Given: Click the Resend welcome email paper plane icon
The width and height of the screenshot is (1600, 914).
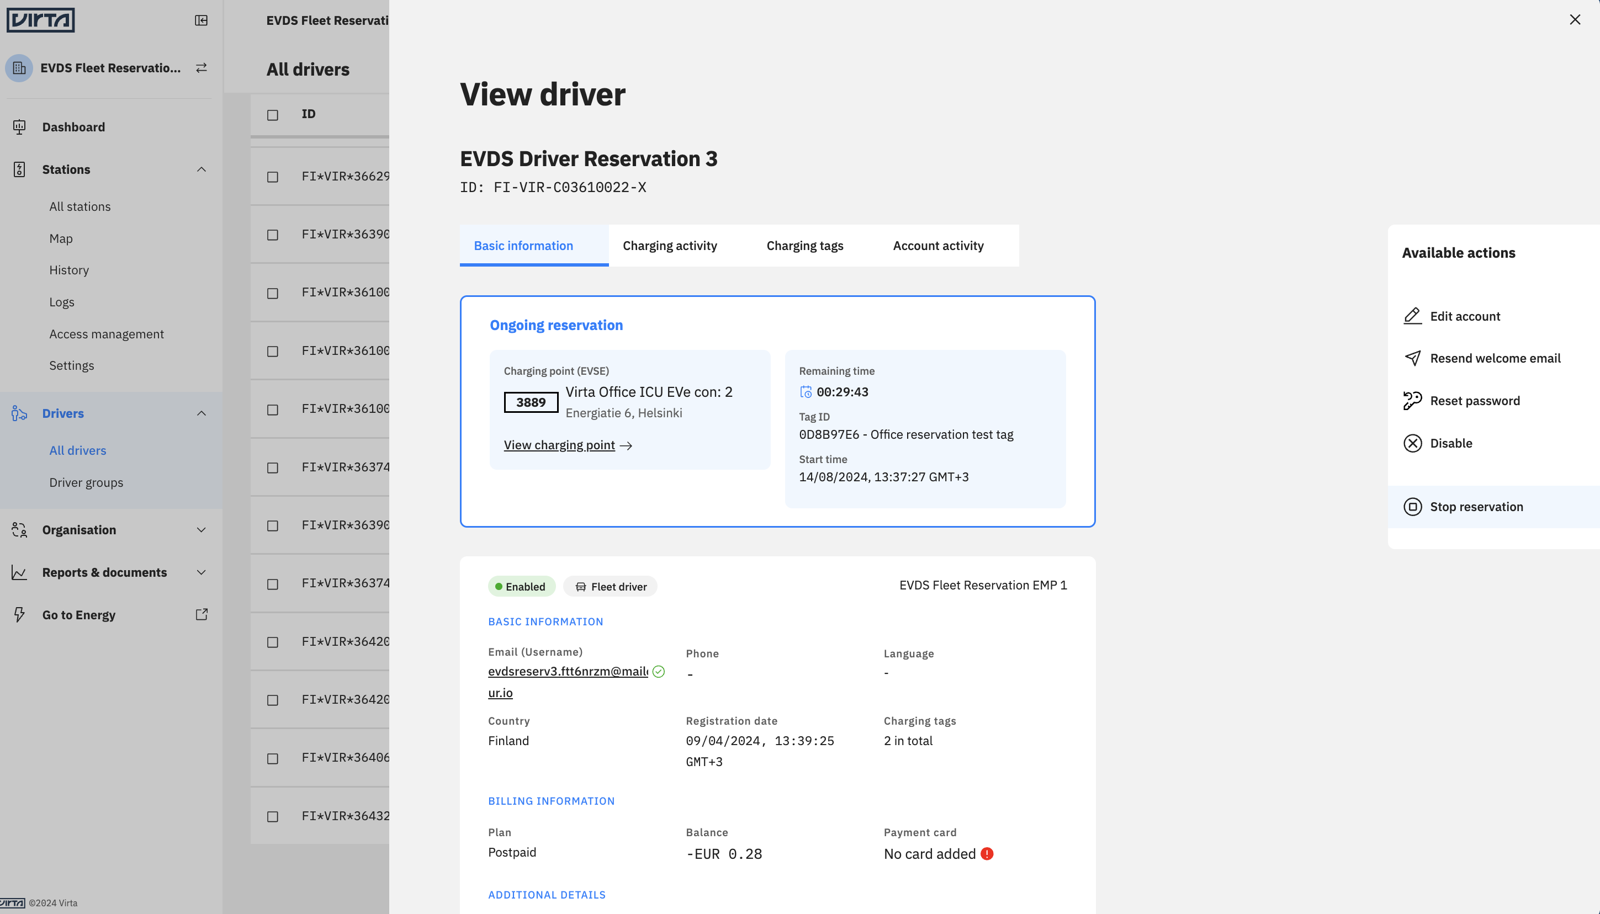Looking at the screenshot, I should click(1412, 358).
